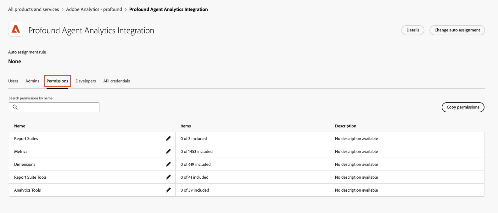498x213 pixels.
Task: Click the Items column header
Action: click(186, 126)
